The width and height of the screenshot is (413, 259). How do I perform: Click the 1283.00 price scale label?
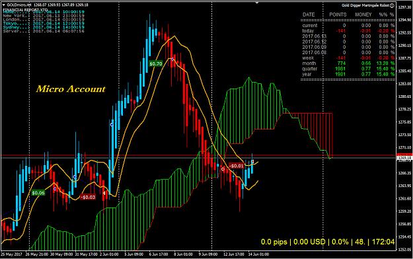coord(405,84)
